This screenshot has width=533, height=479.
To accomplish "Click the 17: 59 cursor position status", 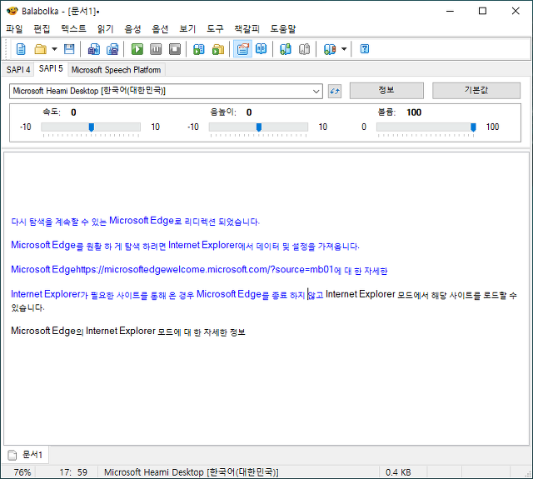I will 73,472.
